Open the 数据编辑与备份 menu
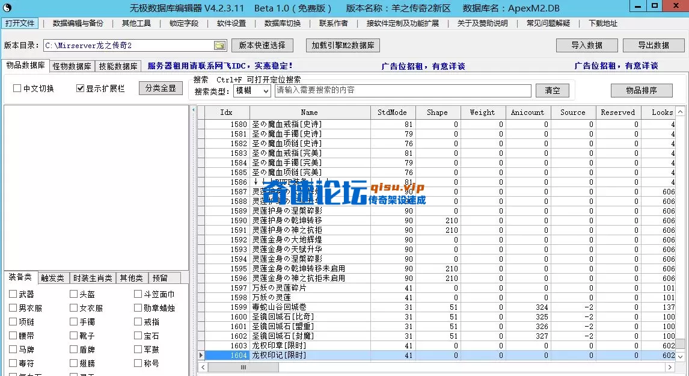Screen dimensions: 689x376 coord(78,23)
